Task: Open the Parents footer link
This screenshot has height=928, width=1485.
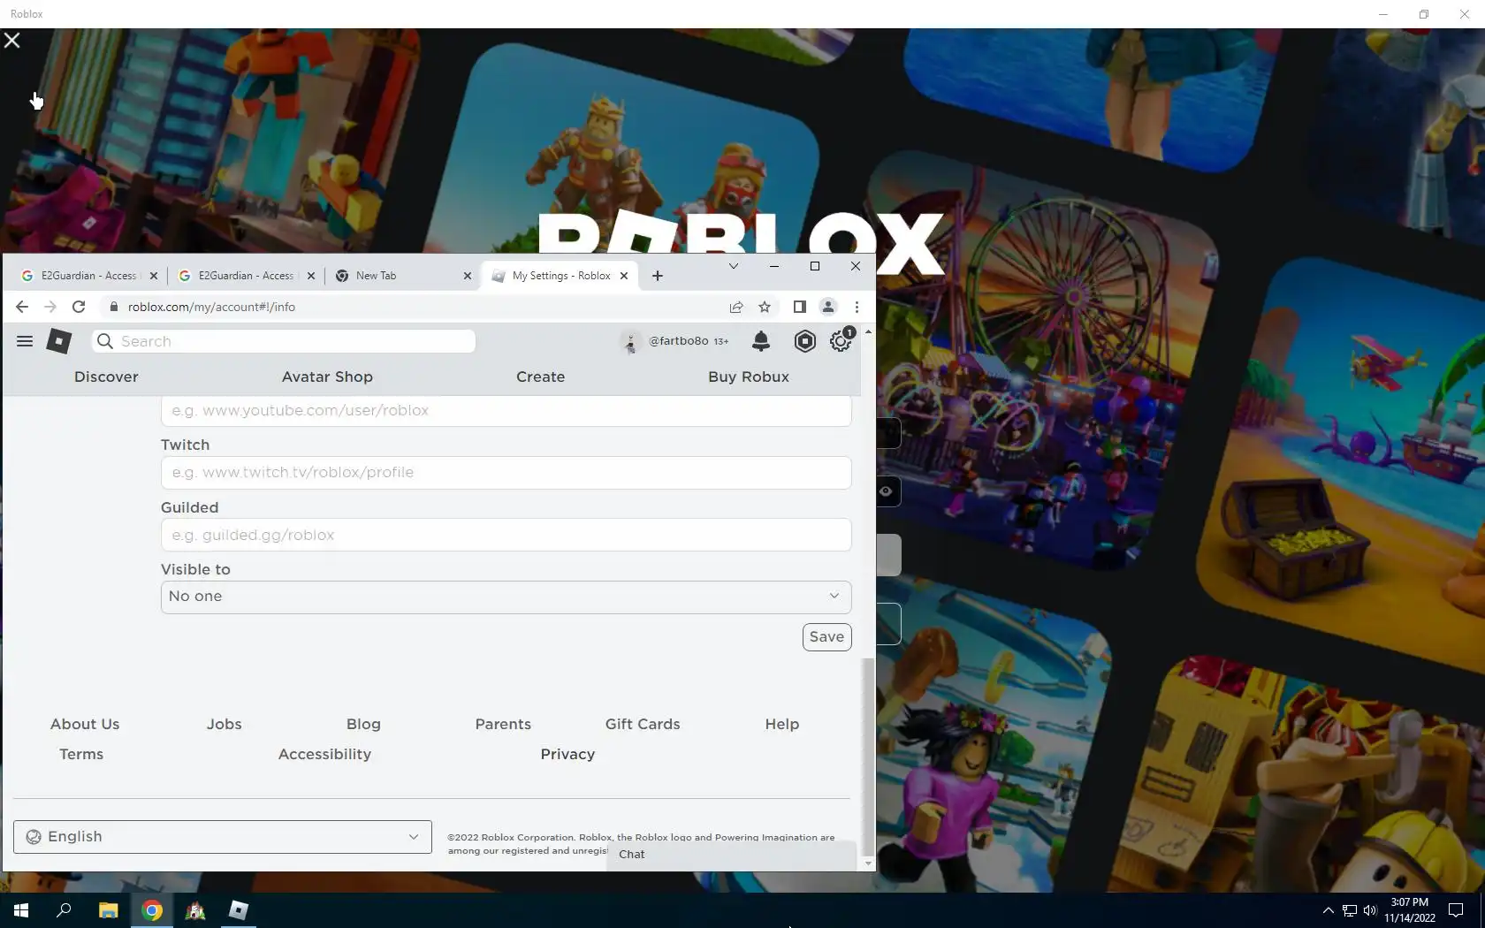Action: pos(503,724)
